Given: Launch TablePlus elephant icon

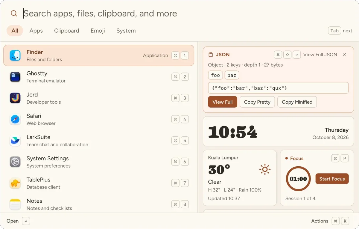Looking at the screenshot, I should point(15,183).
